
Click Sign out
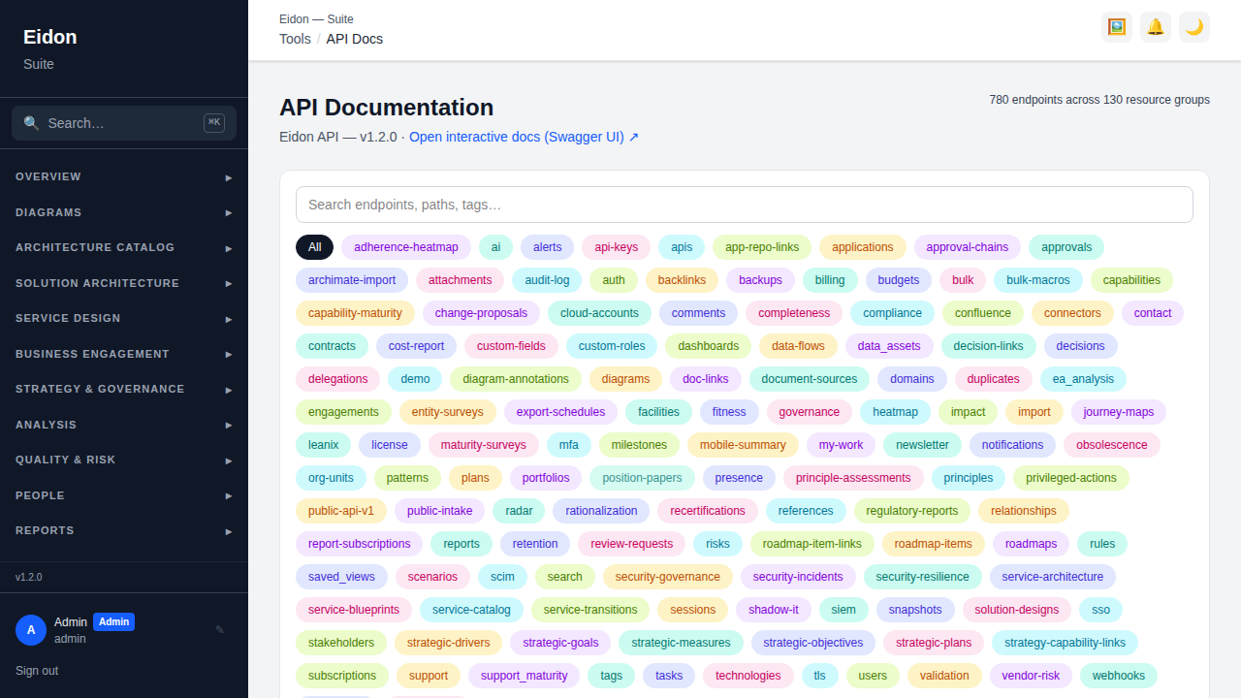point(37,671)
